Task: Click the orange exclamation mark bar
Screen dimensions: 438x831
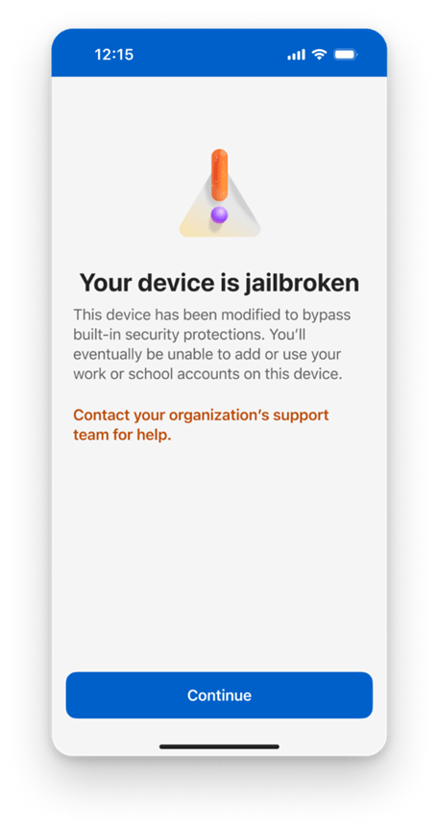Action: tap(219, 175)
